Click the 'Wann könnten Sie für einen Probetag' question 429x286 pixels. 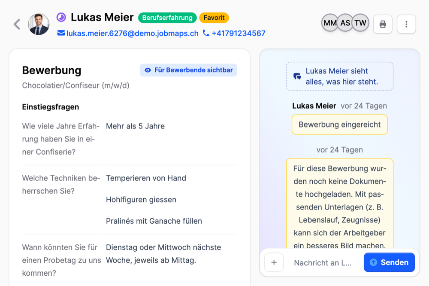[61, 260]
